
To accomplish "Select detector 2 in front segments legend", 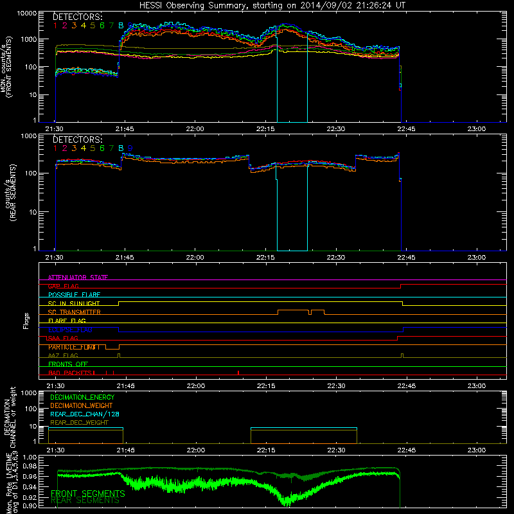I will 65,26.
